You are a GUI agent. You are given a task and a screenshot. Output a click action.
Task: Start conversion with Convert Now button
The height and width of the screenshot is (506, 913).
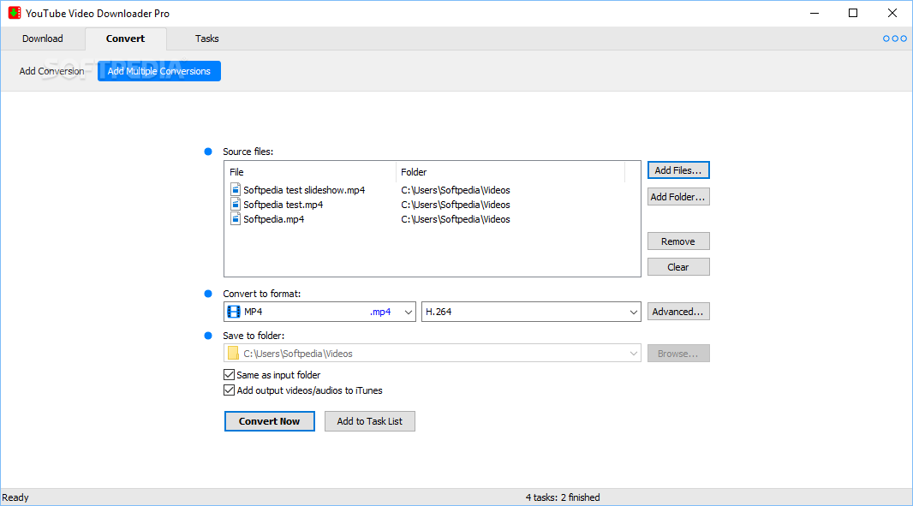click(x=270, y=421)
